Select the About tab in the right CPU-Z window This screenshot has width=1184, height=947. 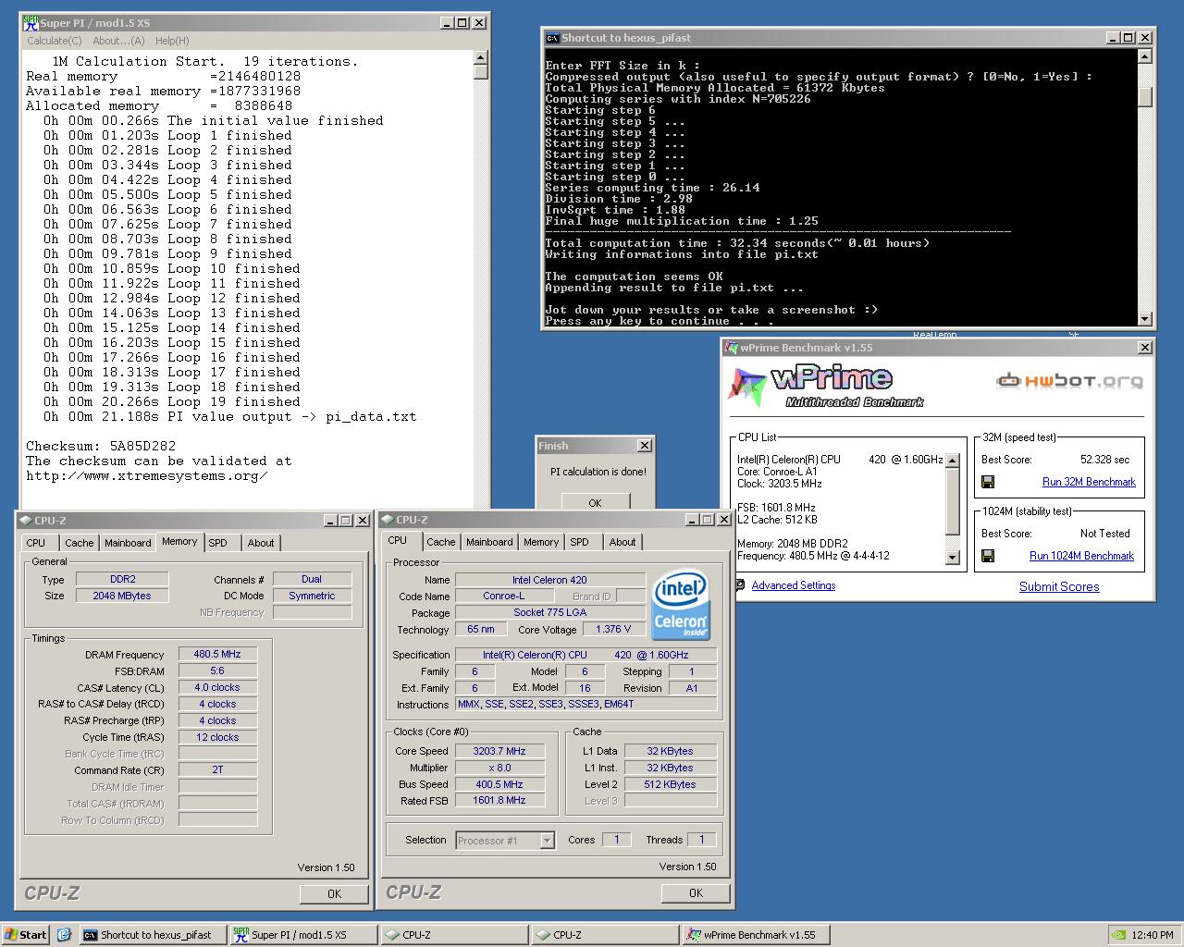[x=623, y=542]
